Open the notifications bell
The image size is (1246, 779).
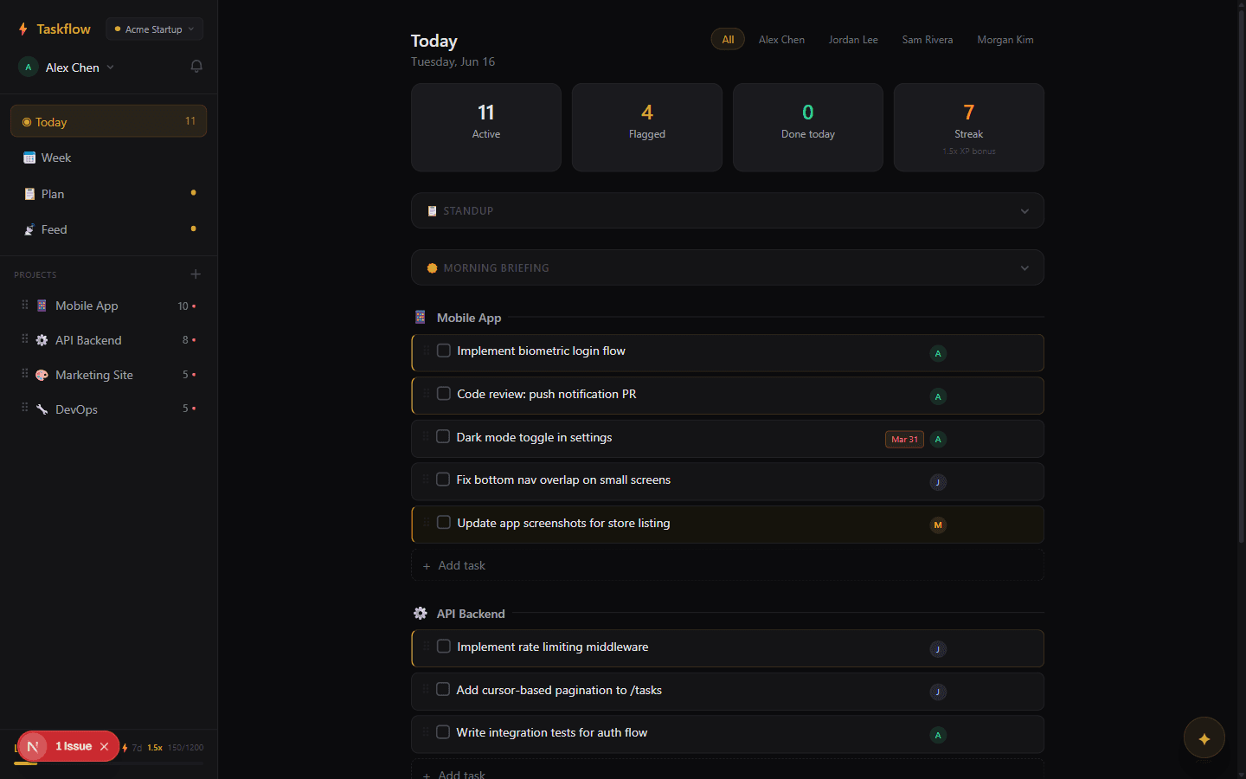point(196,67)
